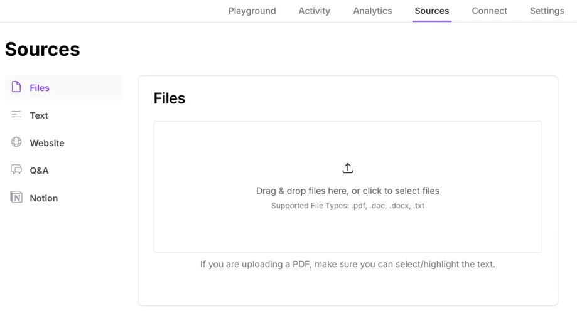Click the upload arrow icon in dropzone
Image resolution: width=577 pixels, height=313 pixels.
(348, 168)
